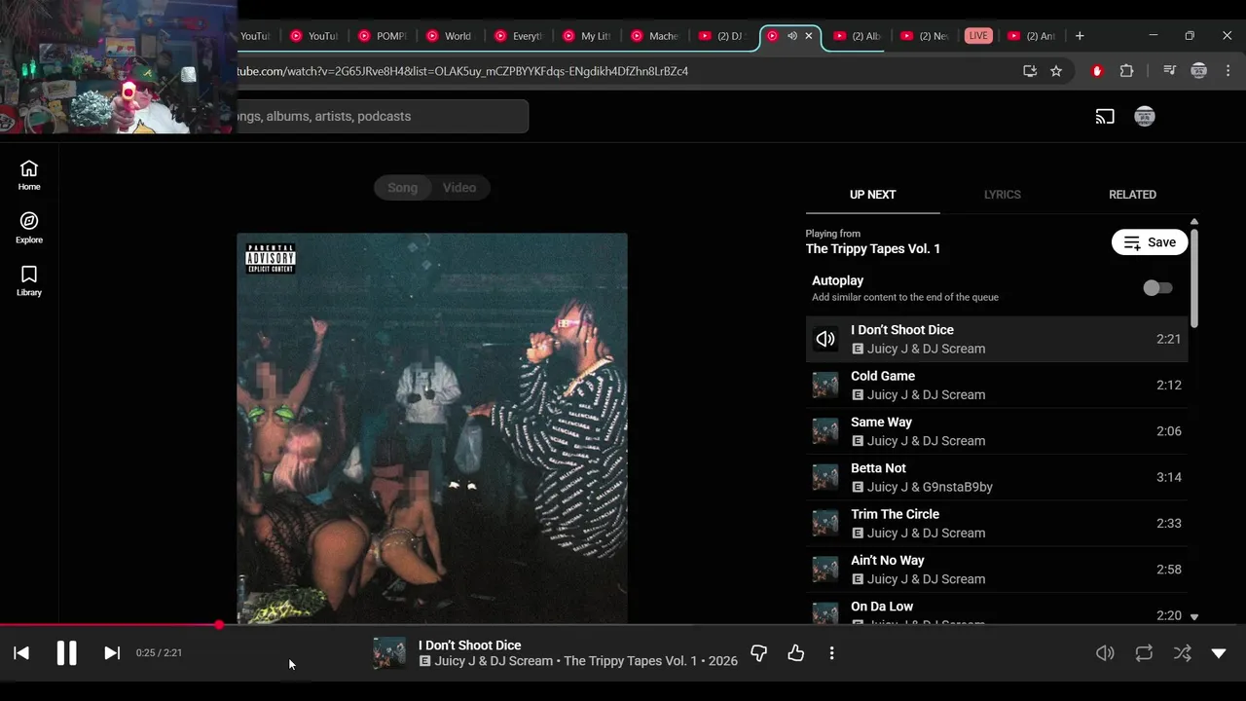Screen dimensions: 1246x701
Task: Open the Chrome profile avatar
Action: pyautogui.click(x=1199, y=71)
